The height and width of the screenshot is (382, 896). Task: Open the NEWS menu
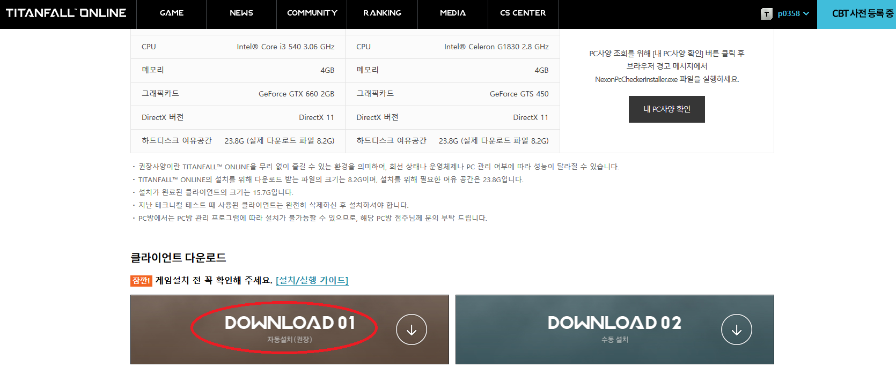(241, 13)
